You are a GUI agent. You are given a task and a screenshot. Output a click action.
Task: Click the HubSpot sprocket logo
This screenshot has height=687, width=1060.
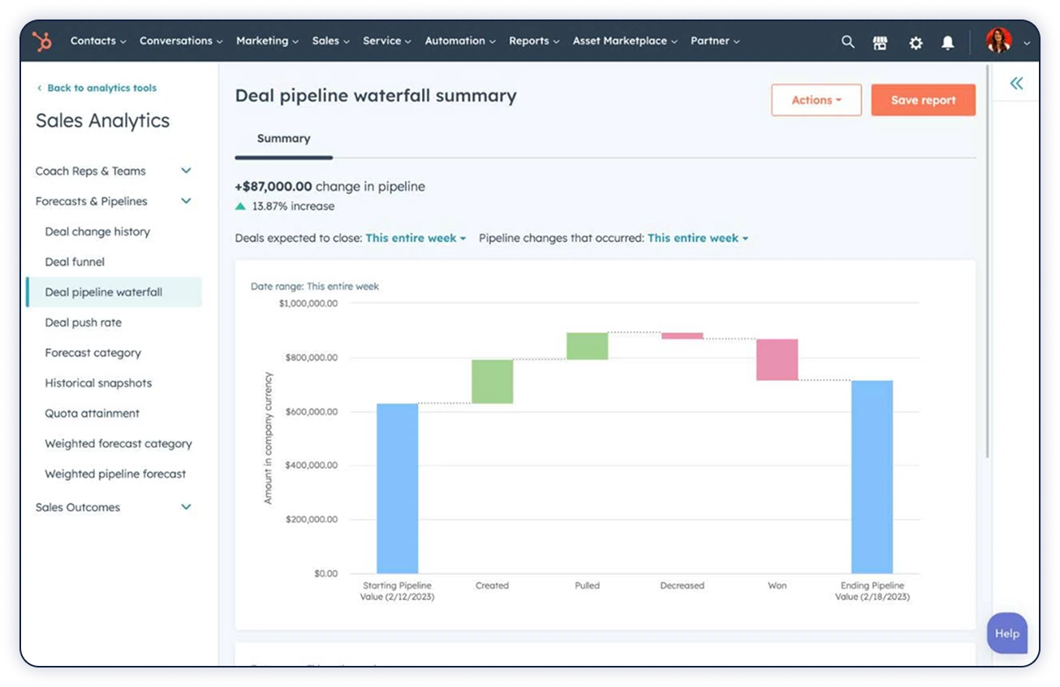coord(41,41)
